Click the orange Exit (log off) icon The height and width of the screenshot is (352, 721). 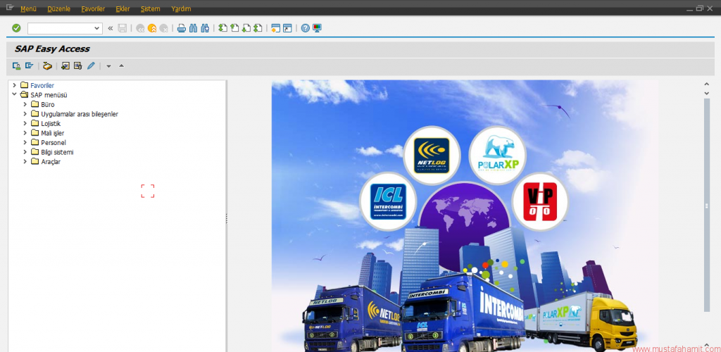click(152, 28)
